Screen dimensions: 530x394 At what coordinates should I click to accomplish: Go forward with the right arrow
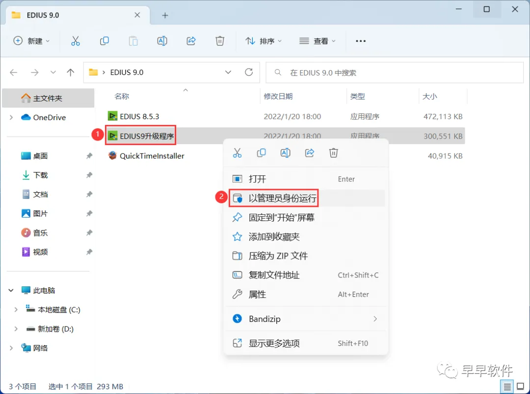click(x=34, y=72)
